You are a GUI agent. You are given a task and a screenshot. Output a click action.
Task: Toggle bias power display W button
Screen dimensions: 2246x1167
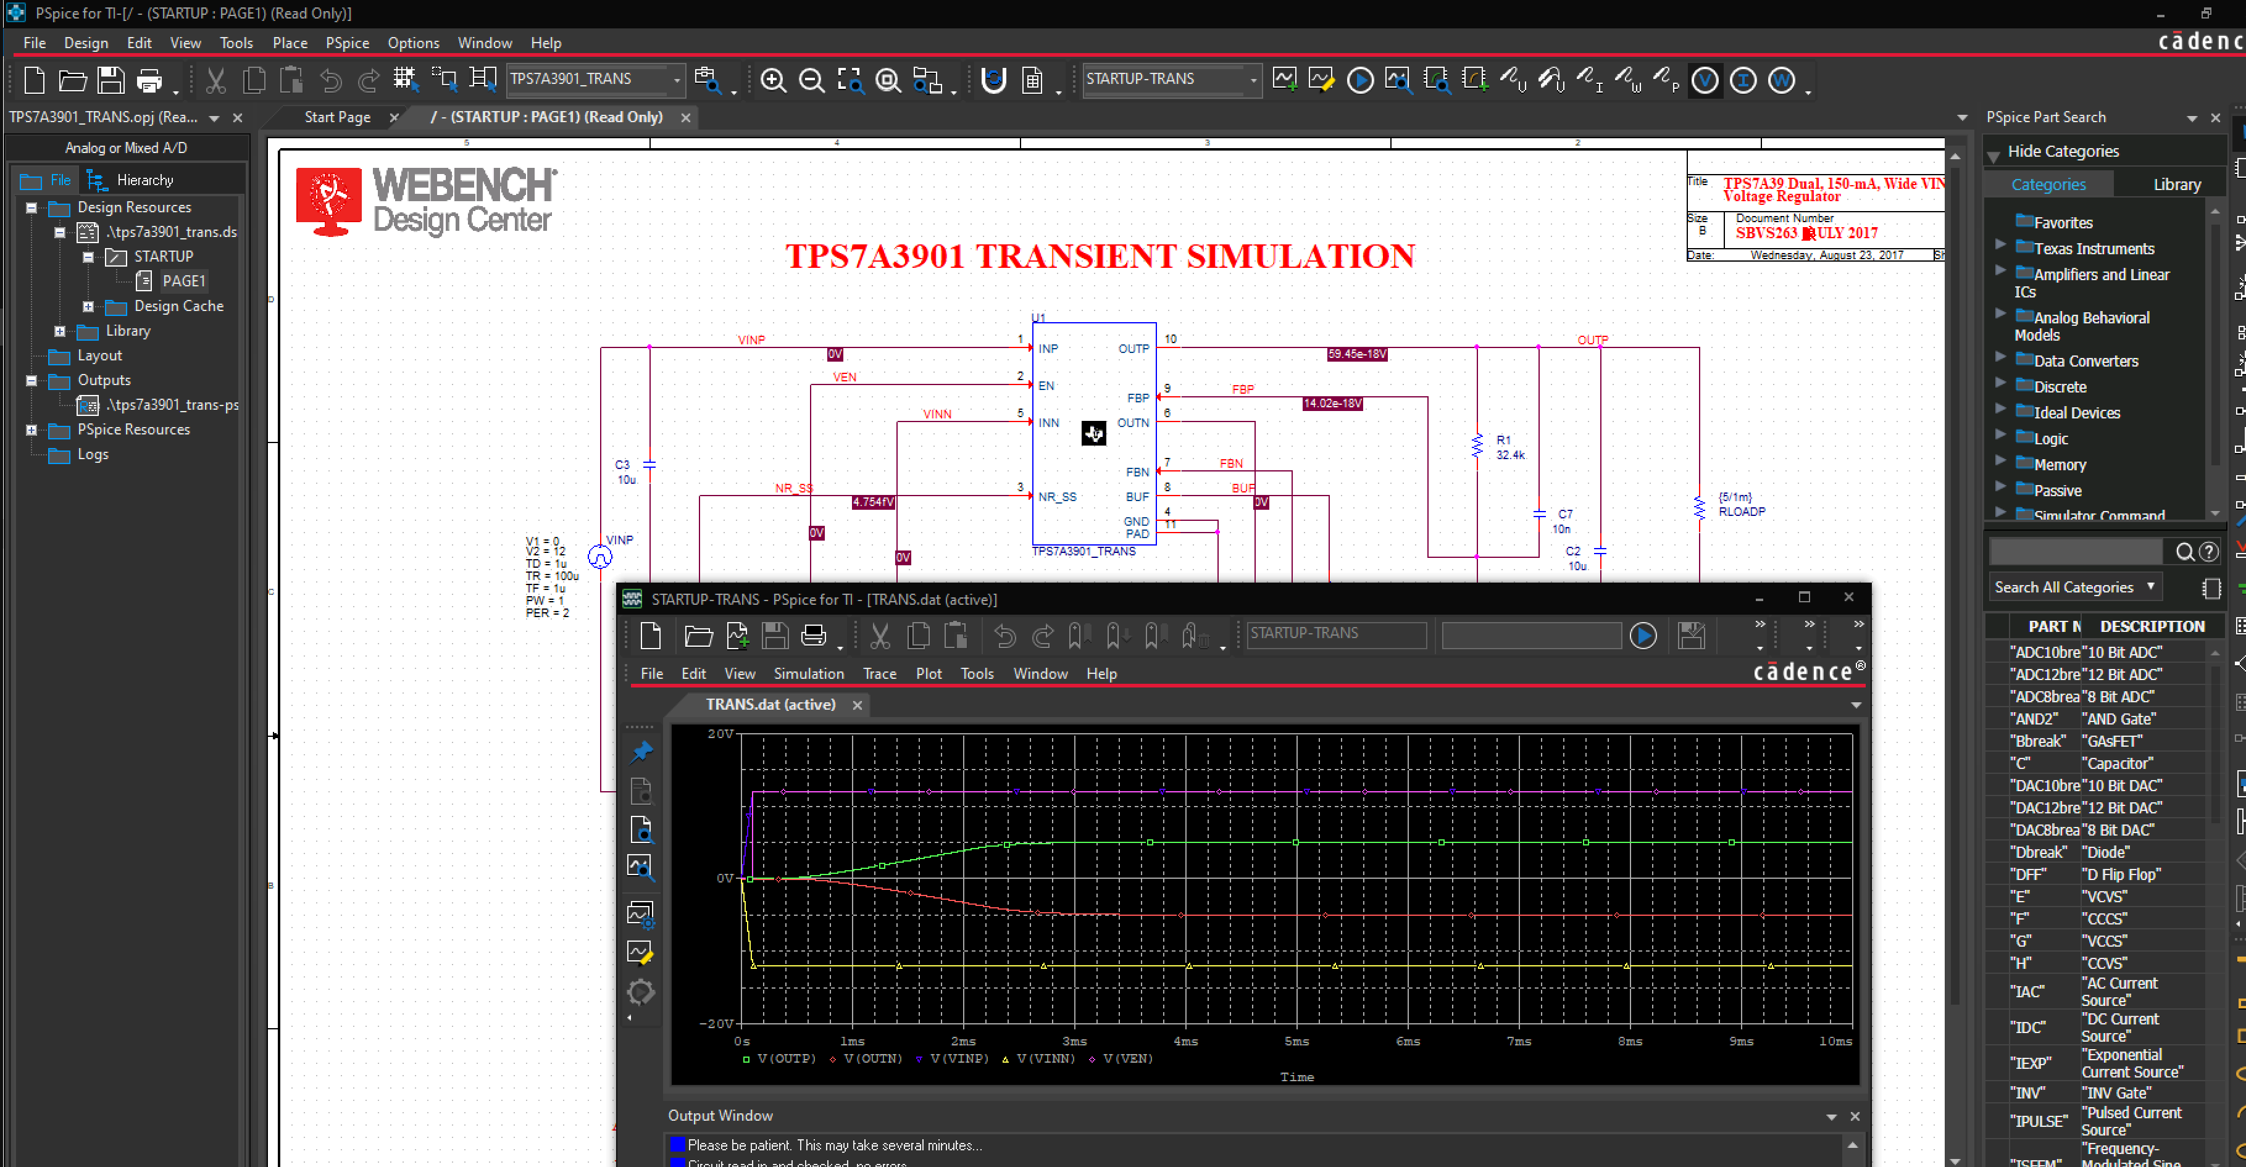click(x=1781, y=80)
